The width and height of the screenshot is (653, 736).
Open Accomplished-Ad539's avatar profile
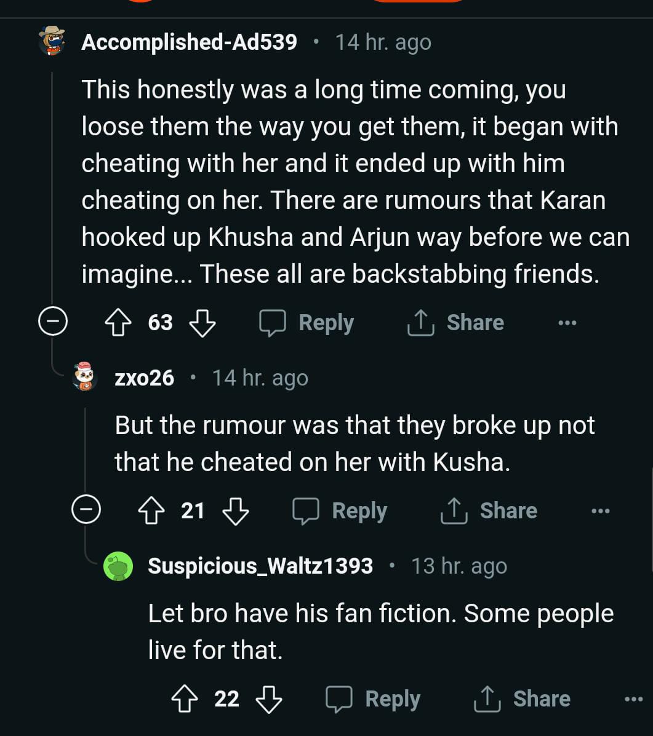point(52,41)
